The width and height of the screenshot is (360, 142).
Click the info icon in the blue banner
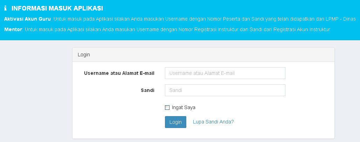[6, 8]
